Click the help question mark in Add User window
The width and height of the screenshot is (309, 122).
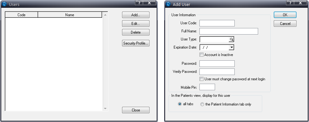(x=290, y=2)
